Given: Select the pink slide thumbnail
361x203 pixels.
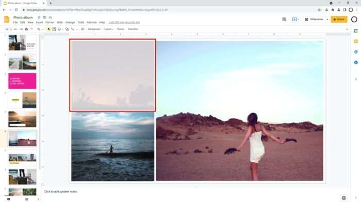Looking at the screenshot, I should pos(22,81).
